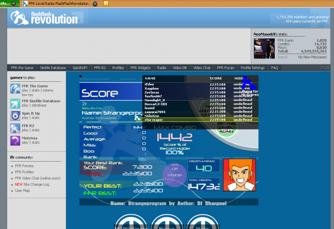Viewport: 334px width, 229px height.
Task: Click the Strangeprogram by DJ Sharpnel banner
Action: (169, 202)
